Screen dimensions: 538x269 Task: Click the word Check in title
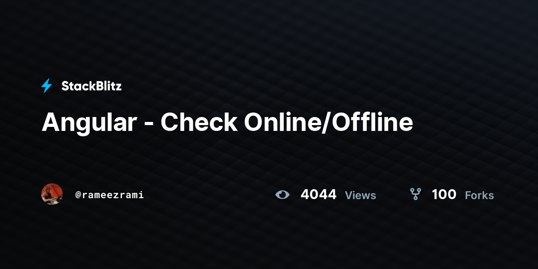click(x=199, y=122)
